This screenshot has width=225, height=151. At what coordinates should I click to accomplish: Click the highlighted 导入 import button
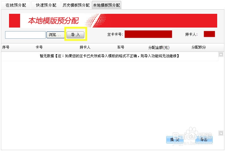[x=76, y=35]
